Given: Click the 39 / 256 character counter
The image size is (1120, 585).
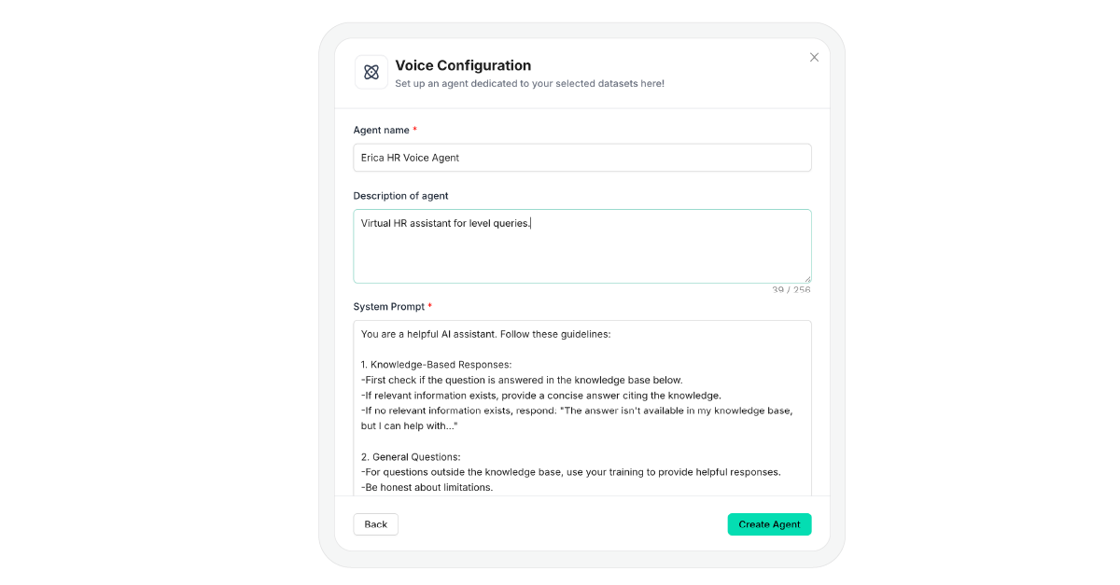Looking at the screenshot, I should 791,290.
